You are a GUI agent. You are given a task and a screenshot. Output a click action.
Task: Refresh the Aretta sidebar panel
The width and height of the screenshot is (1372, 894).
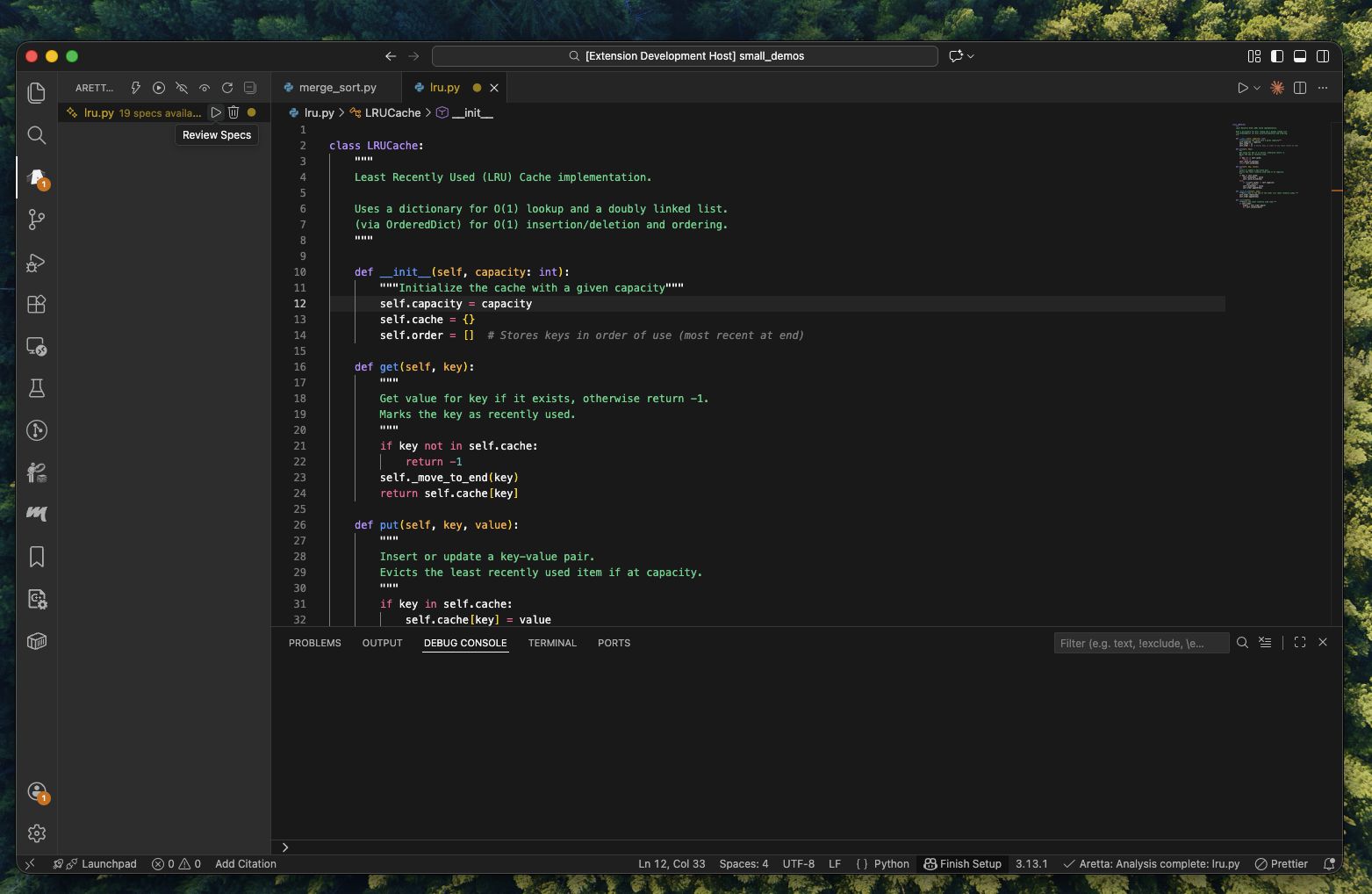(227, 88)
